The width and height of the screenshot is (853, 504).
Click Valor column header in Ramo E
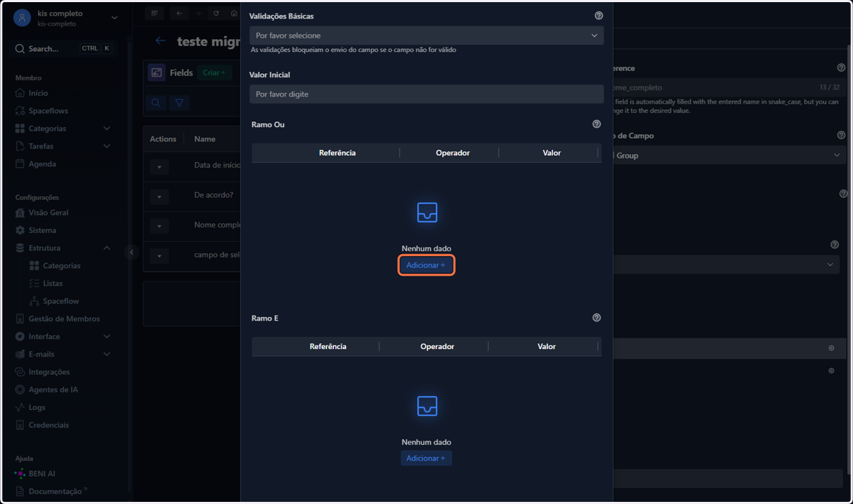[x=547, y=346]
